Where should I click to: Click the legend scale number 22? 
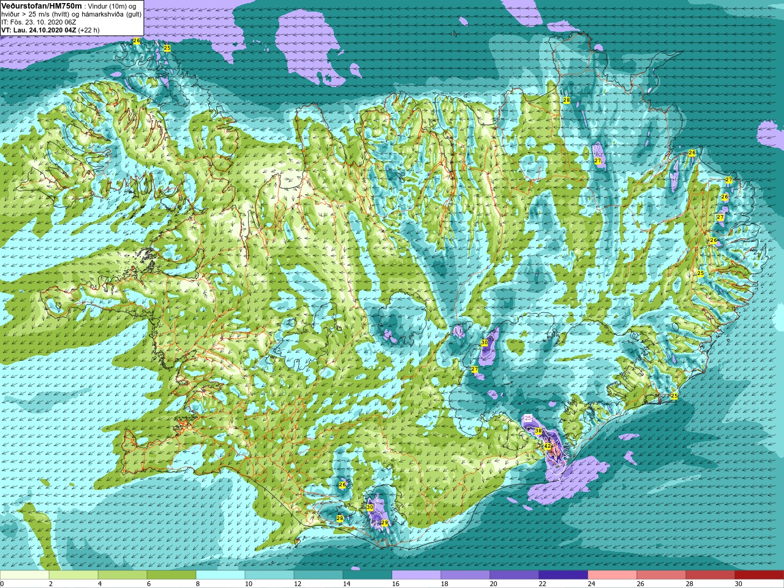(x=543, y=584)
